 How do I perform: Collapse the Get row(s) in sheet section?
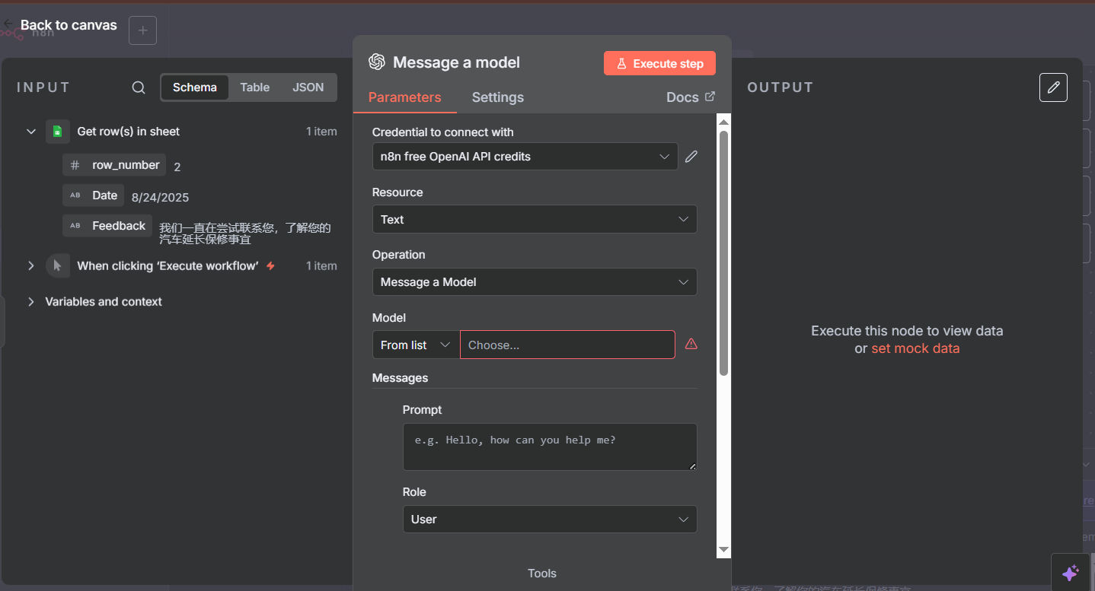click(x=31, y=132)
